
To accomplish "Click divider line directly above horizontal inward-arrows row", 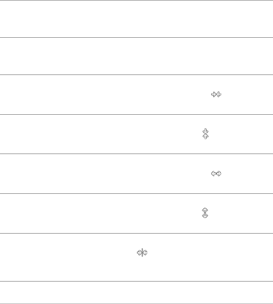I will click(136, 74).
